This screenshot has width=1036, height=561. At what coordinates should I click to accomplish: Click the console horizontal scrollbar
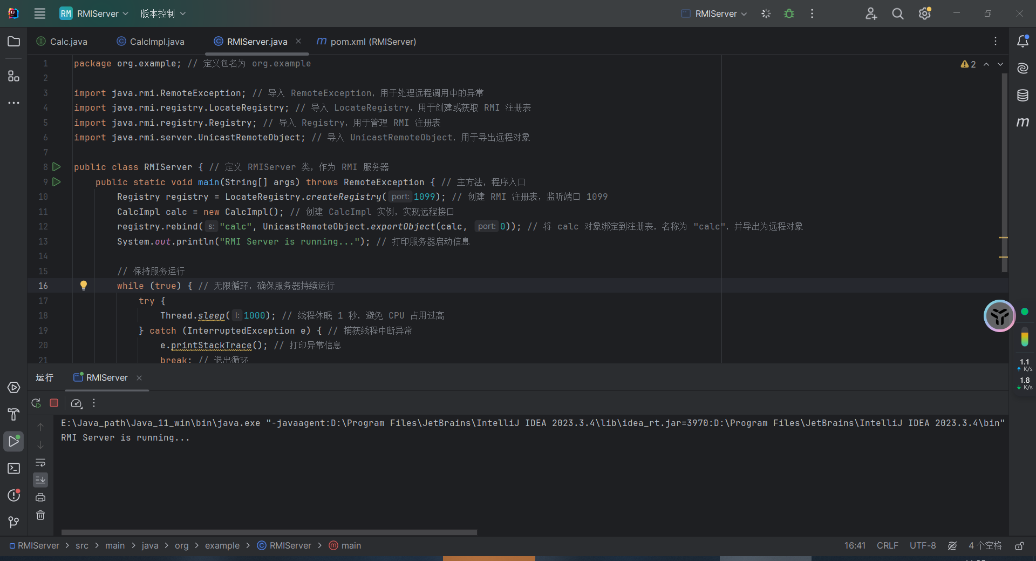269,532
